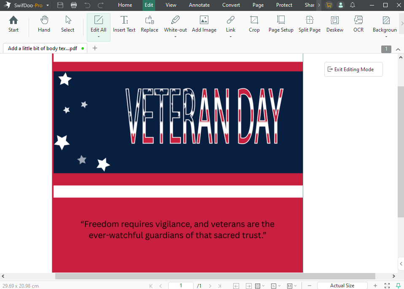Screen dimensions: 404x289
Task: Toggle the pin icon in status bar
Action: pos(398,286)
